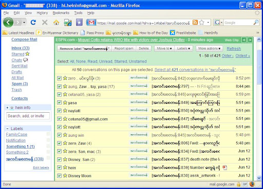Open the View menu

tap(28, 13)
